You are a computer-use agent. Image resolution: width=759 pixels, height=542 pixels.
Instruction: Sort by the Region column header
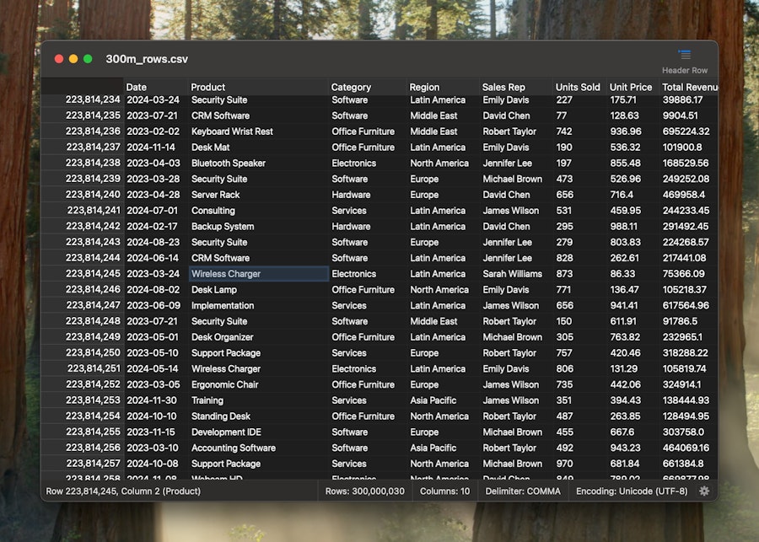click(428, 86)
